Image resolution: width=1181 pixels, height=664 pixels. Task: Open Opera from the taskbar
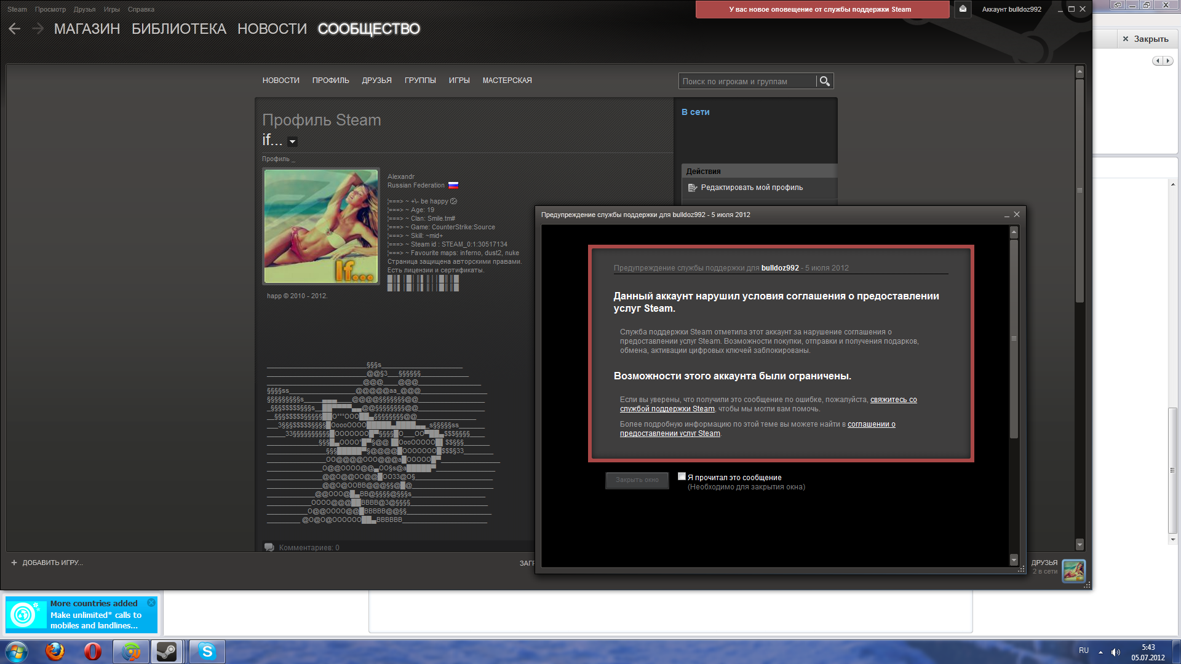(x=93, y=651)
